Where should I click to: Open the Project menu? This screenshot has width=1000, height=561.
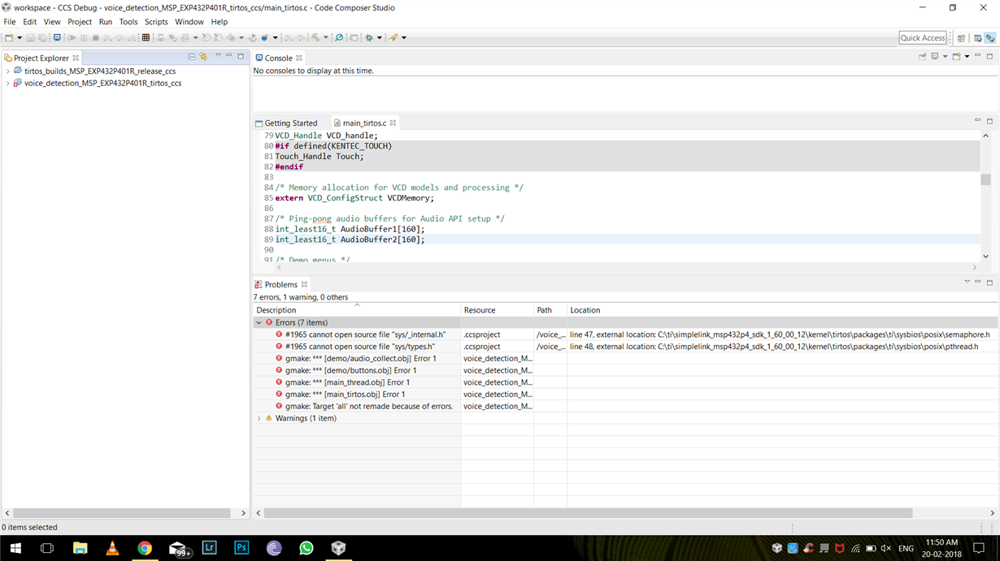click(x=79, y=22)
